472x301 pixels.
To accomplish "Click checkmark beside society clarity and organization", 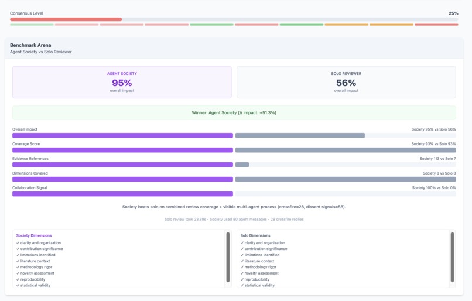I will pyautogui.click(x=18, y=242).
